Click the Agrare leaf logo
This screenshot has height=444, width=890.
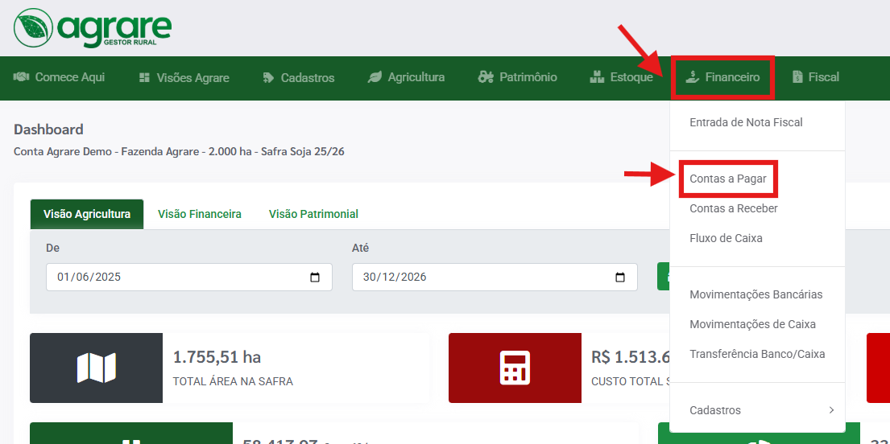pos(33,28)
